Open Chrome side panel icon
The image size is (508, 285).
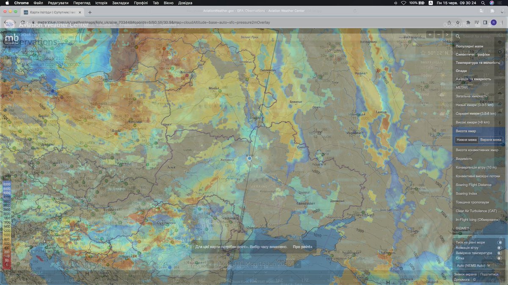tap(486, 22)
